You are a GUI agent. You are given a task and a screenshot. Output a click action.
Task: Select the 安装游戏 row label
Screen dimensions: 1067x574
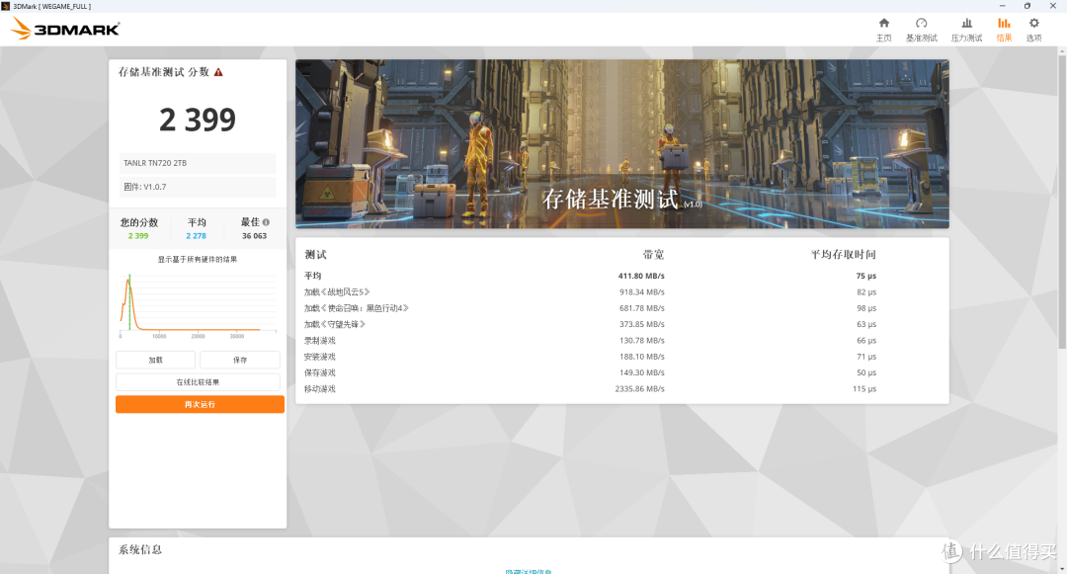320,357
